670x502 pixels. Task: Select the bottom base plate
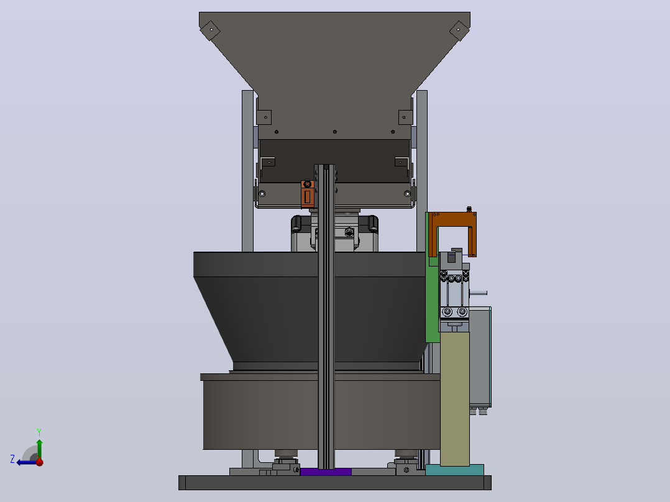tap(334, 483)
